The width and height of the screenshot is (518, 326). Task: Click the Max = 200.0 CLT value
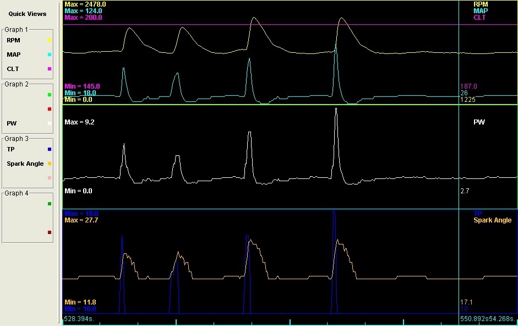point(83,18)
